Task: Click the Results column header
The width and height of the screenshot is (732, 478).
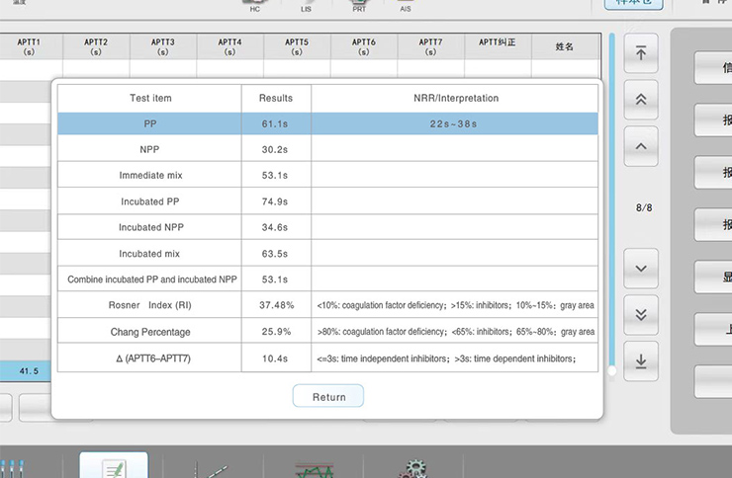Action: pyautogui.click(x=276, y=99)
